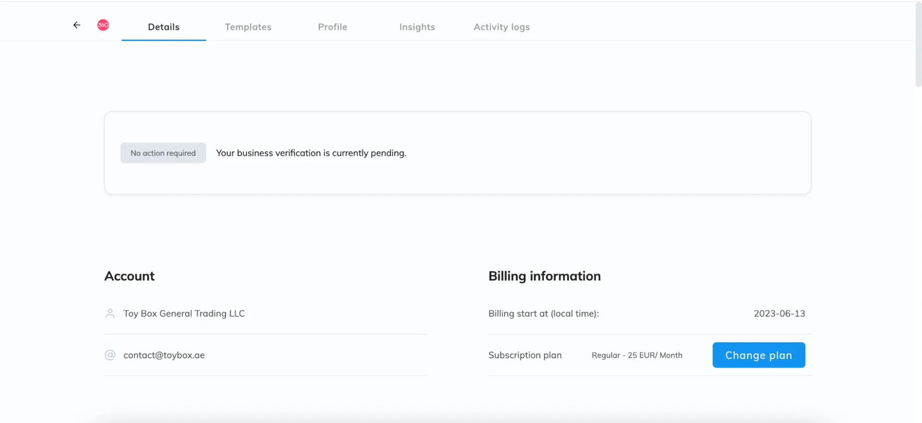
Task: View the Insights tab
Action: point(417,27)
